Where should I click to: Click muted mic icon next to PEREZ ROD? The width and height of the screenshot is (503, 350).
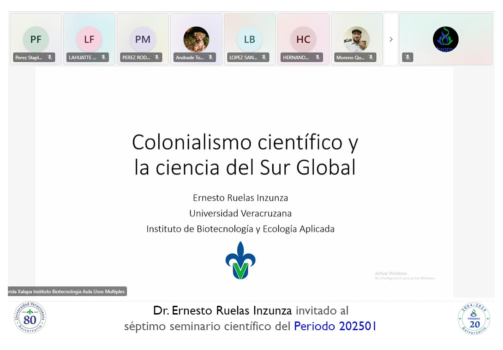click(157, 58)
